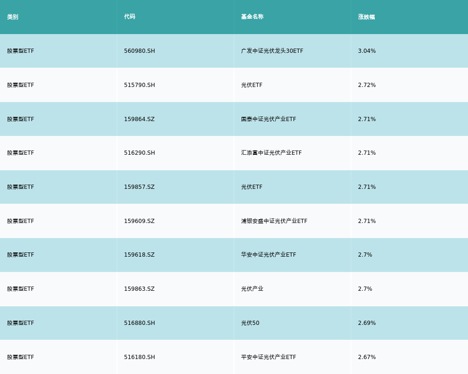Click 股票型ETF in the 159863.SZ row
The height and width of the screenshot is (374, 468).
tap(21, 289)
